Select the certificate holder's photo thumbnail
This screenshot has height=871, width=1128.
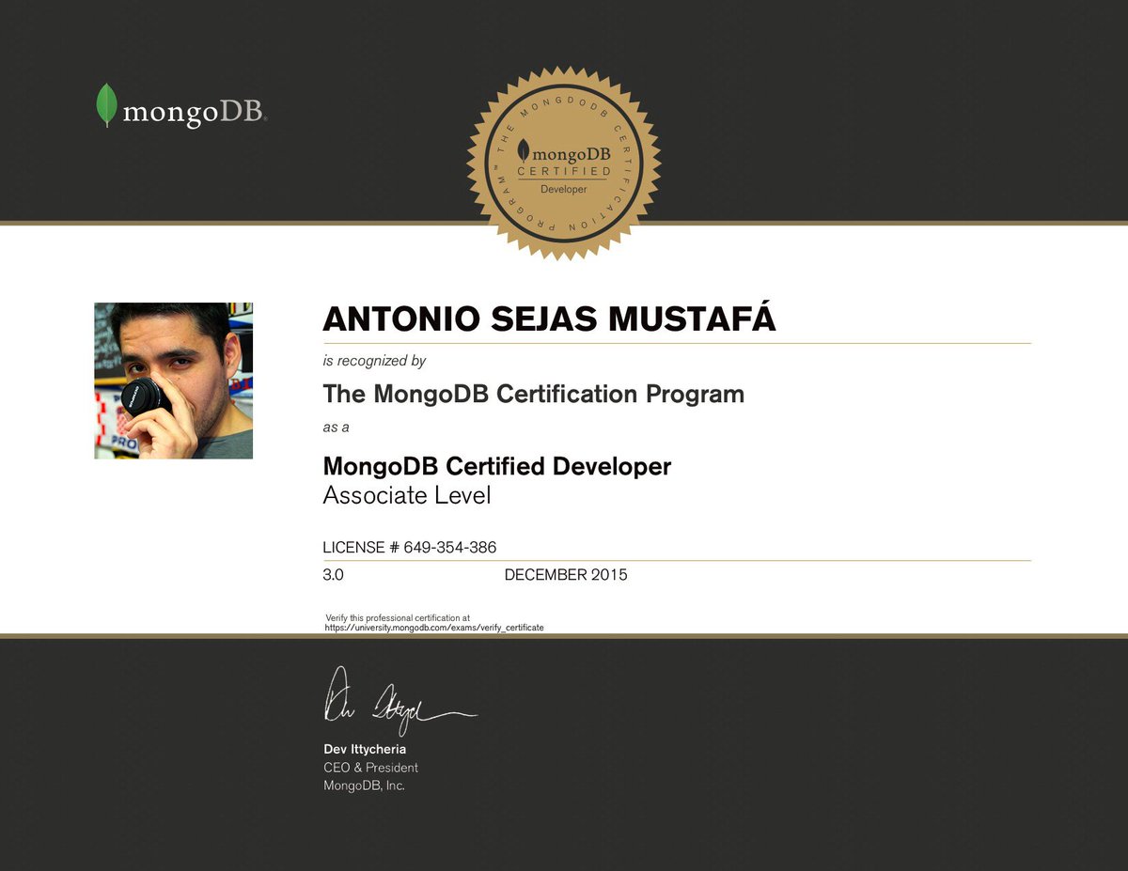tap(173, 381)
